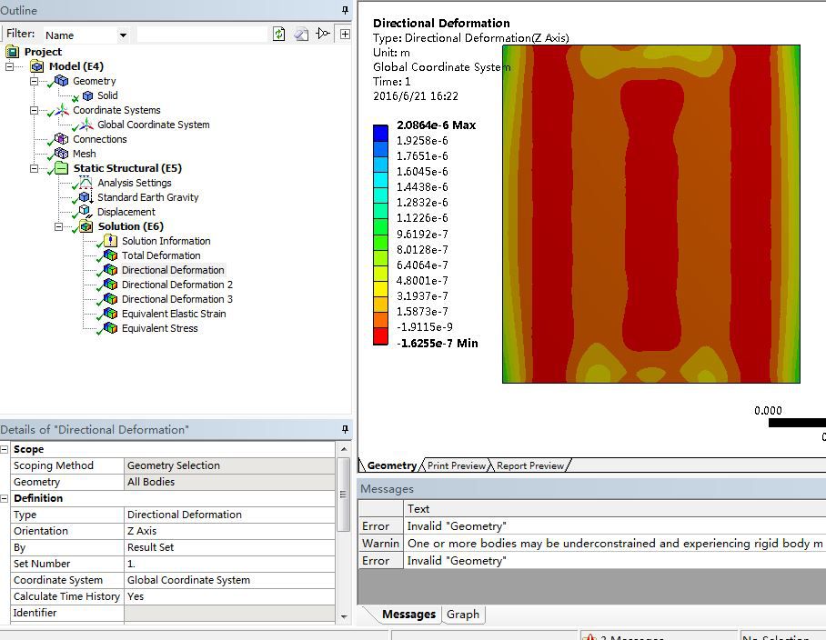Pin the Outline panel
Viewport: 826px width, 640px height.
(345, 10)
